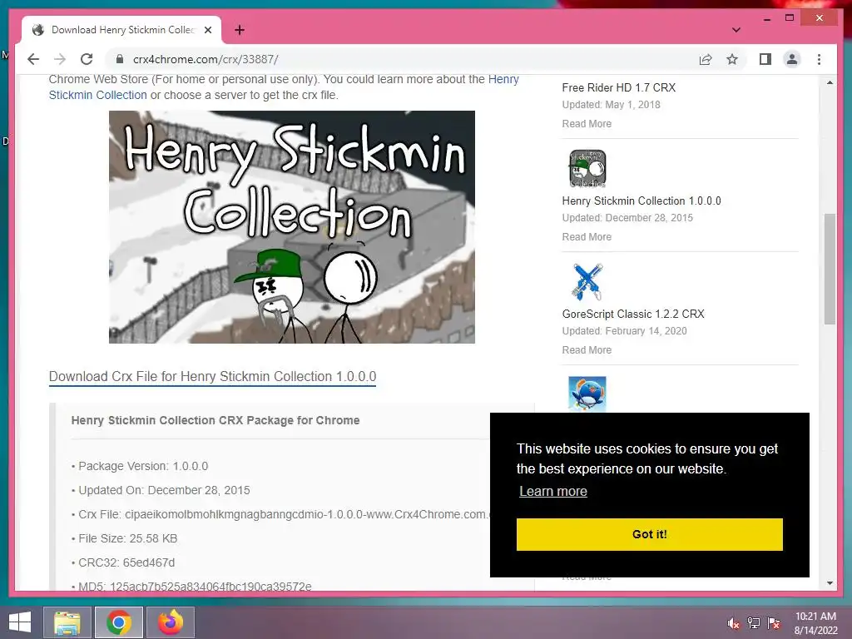
Task: Go back to the previous page
Action: pos(33,59)
